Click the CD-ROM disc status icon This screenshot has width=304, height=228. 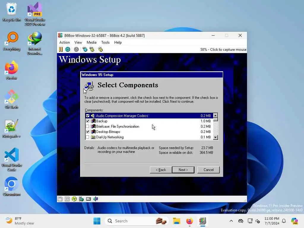74,199
